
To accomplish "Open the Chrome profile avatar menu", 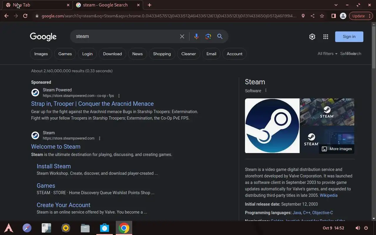I will pyautogui.click(x=343, y=16).
